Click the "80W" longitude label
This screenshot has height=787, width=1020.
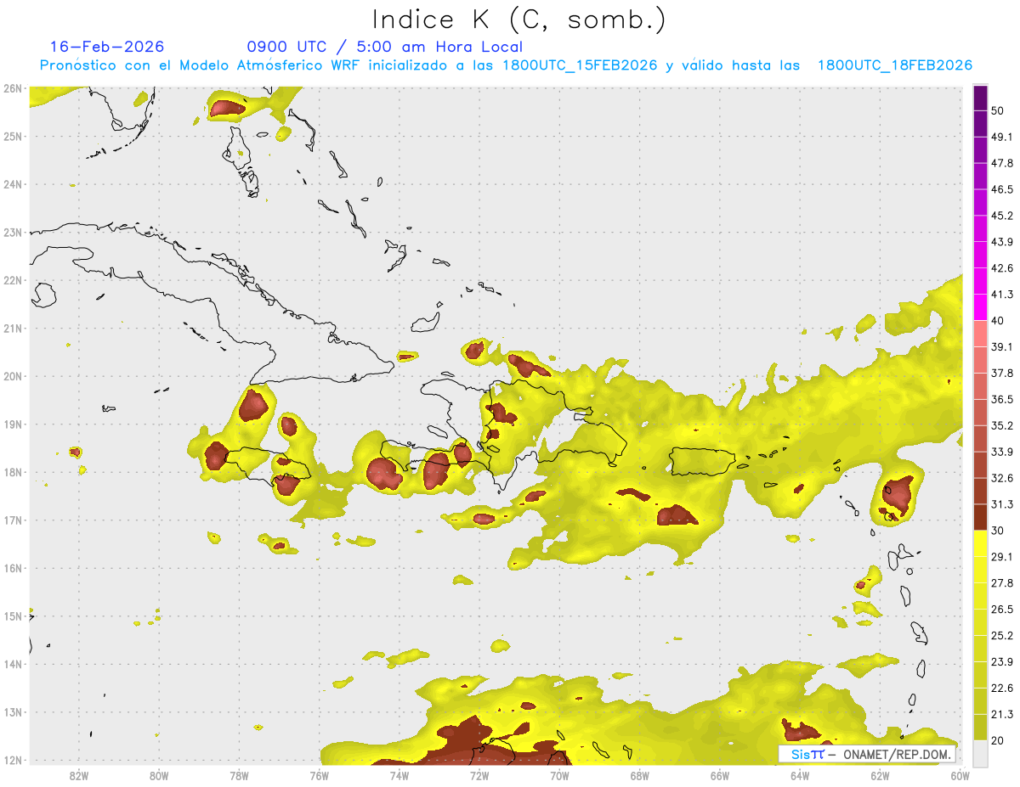click(x=159, y=775)
